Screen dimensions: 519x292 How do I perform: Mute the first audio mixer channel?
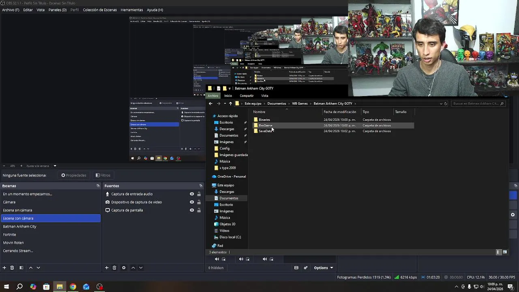[x=217, y=259]
